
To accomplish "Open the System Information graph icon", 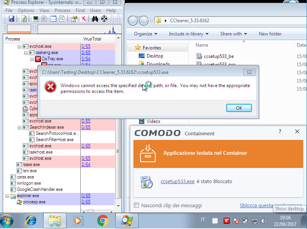I will [x=36, y=19].
